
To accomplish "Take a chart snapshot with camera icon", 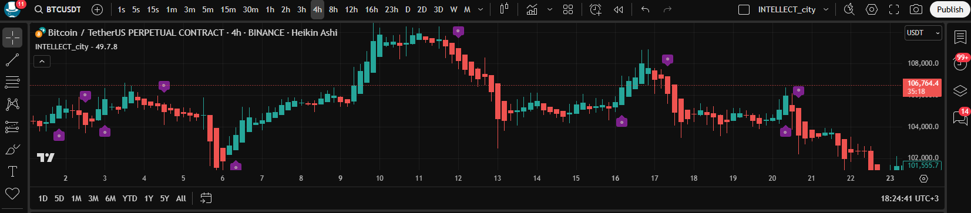I will 916,9.
